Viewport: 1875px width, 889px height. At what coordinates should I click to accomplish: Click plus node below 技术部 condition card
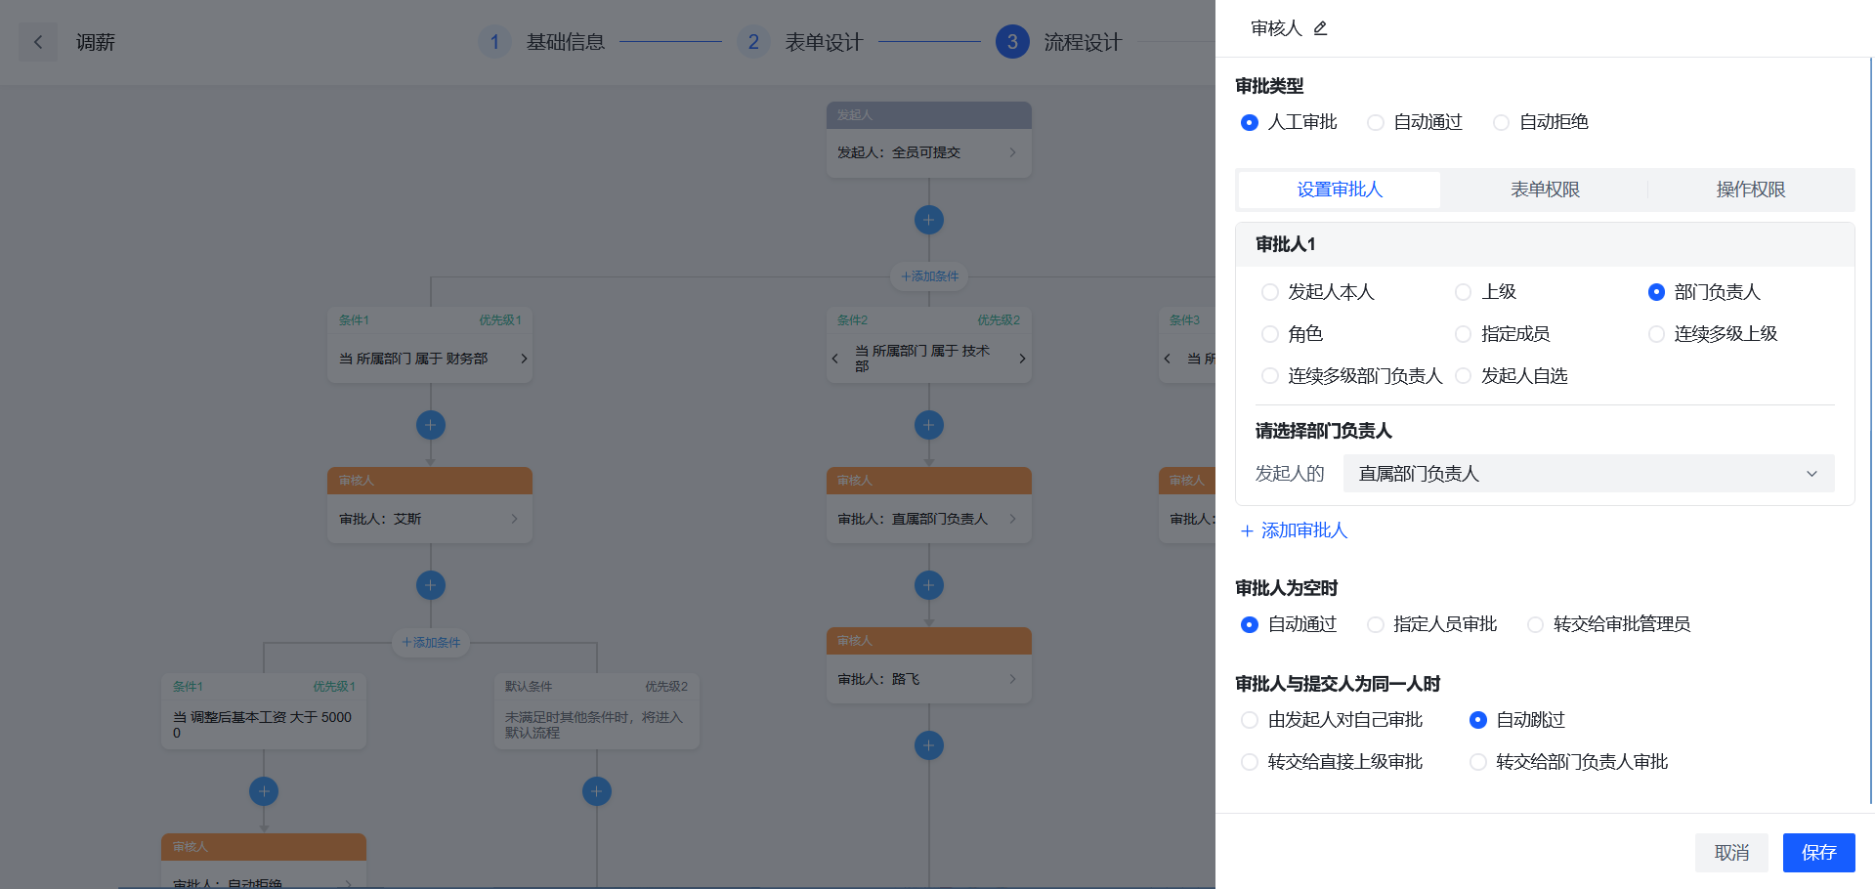pyautogui.click(x=928, y=425)
